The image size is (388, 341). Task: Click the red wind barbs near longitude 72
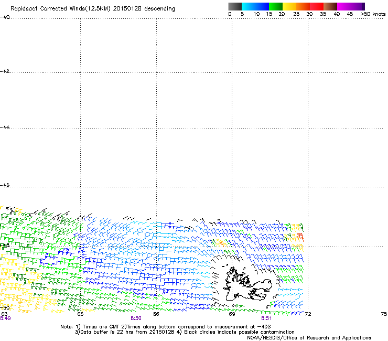click(300, 237)
